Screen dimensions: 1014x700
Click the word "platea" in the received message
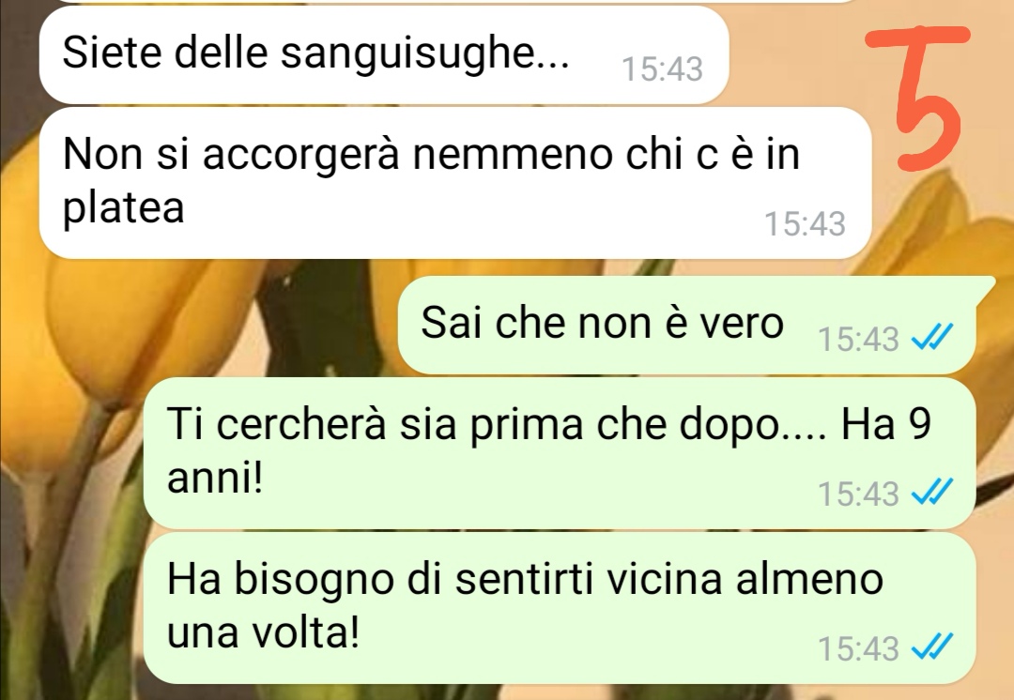[x=124, y=208]
